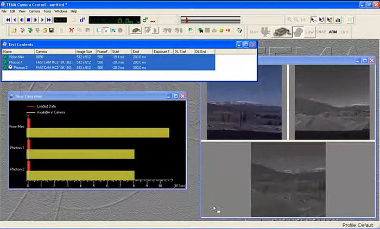Step one frame backward

pyautogui.click(x=22, y=20)
